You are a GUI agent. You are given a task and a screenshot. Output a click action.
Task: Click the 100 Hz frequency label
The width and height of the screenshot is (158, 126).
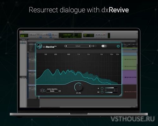(46, 54)
